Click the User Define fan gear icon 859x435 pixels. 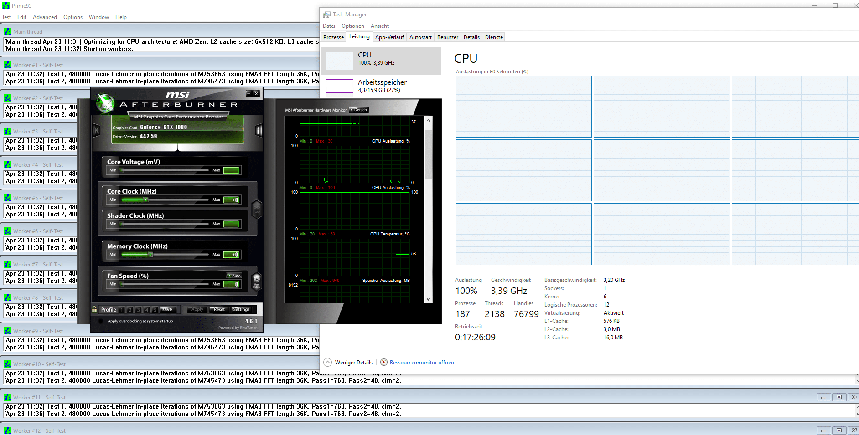(x=256, y=281)
